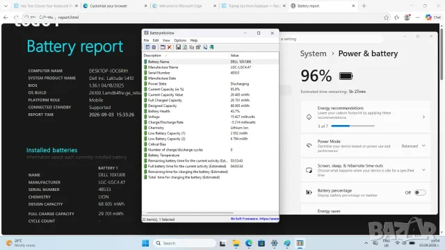The image size is (445, 250).
Task: Open Edge profile avatar icon
Action: tap(407, 17)
